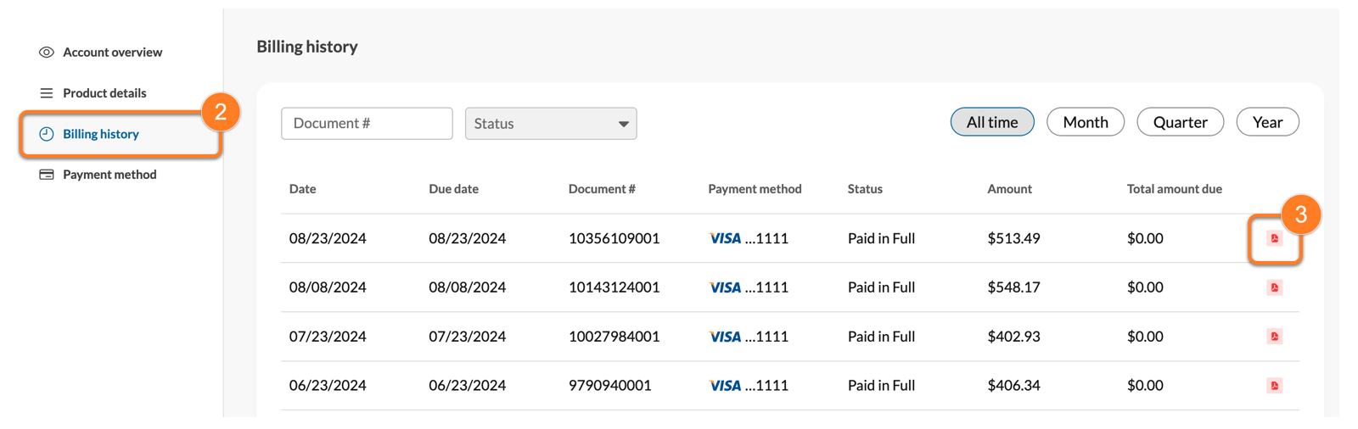Click Paid in Full for document 9790940001

point(881,386)
